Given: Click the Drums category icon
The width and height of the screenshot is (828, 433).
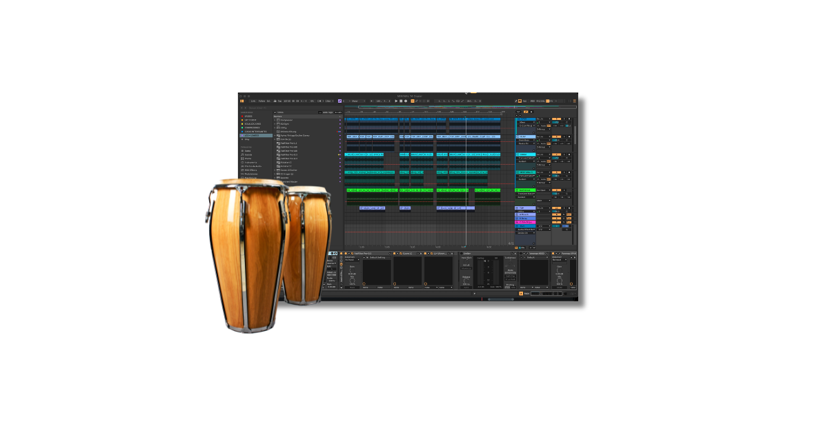Looking at the screenshot, I should (242, 159).
